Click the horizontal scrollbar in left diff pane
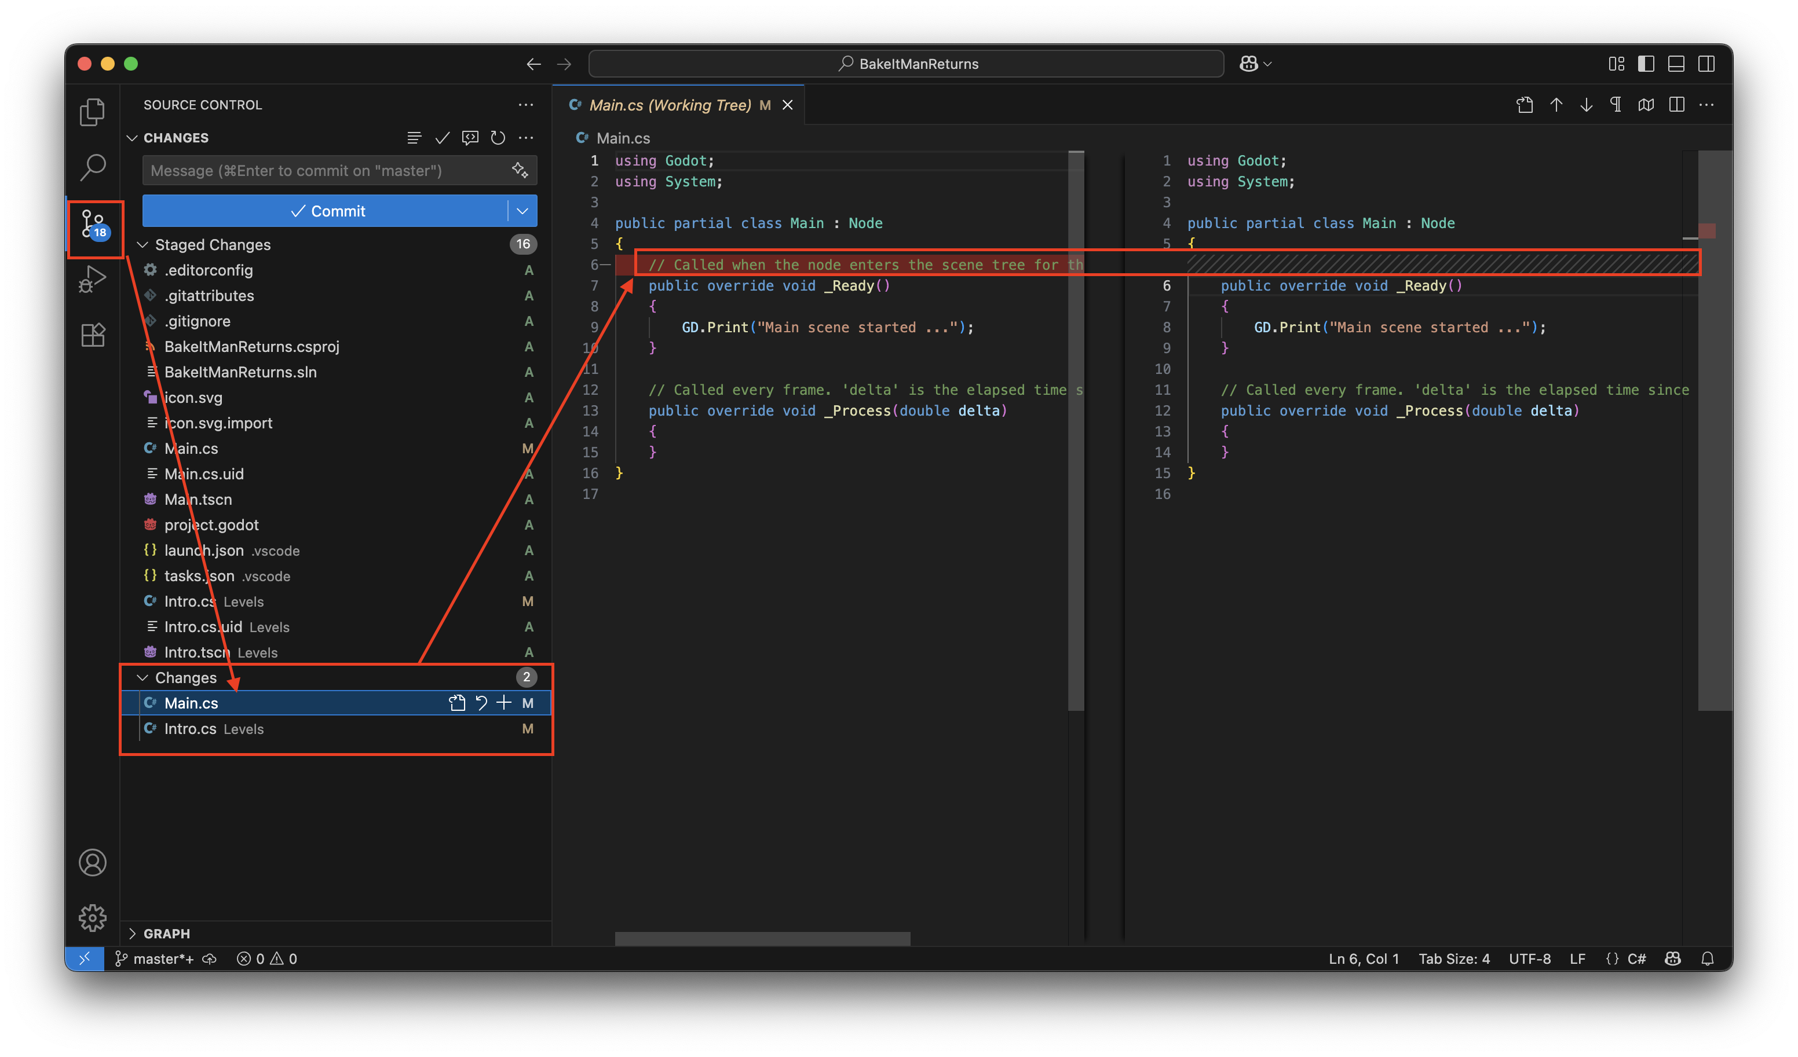Viewport: 1798px width, 1057px height. point(763,938)
